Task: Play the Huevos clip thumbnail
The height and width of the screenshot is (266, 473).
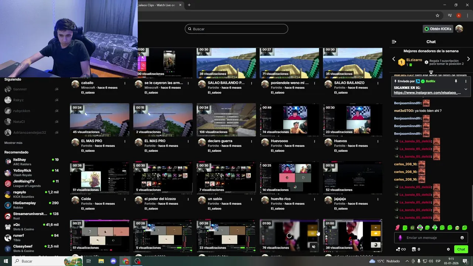Action: coord(353,120)
